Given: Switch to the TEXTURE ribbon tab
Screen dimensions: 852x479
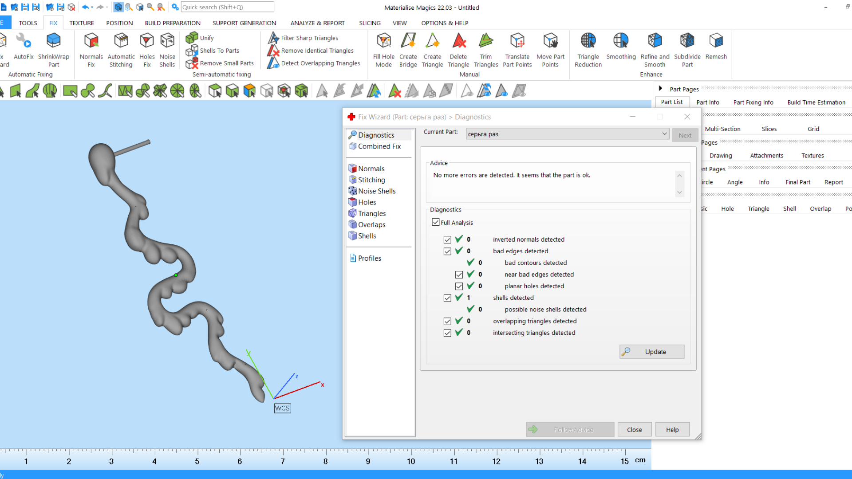Looking at the screenshot, I should coord(82,23).
